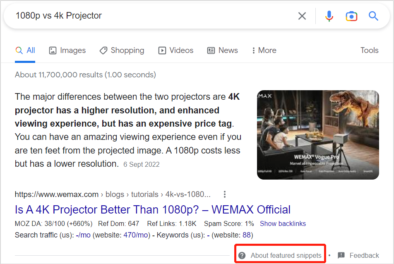The image size is (394, 264).
Task: Click the website keywords 88 link
Action: click(x=247, y=235)
